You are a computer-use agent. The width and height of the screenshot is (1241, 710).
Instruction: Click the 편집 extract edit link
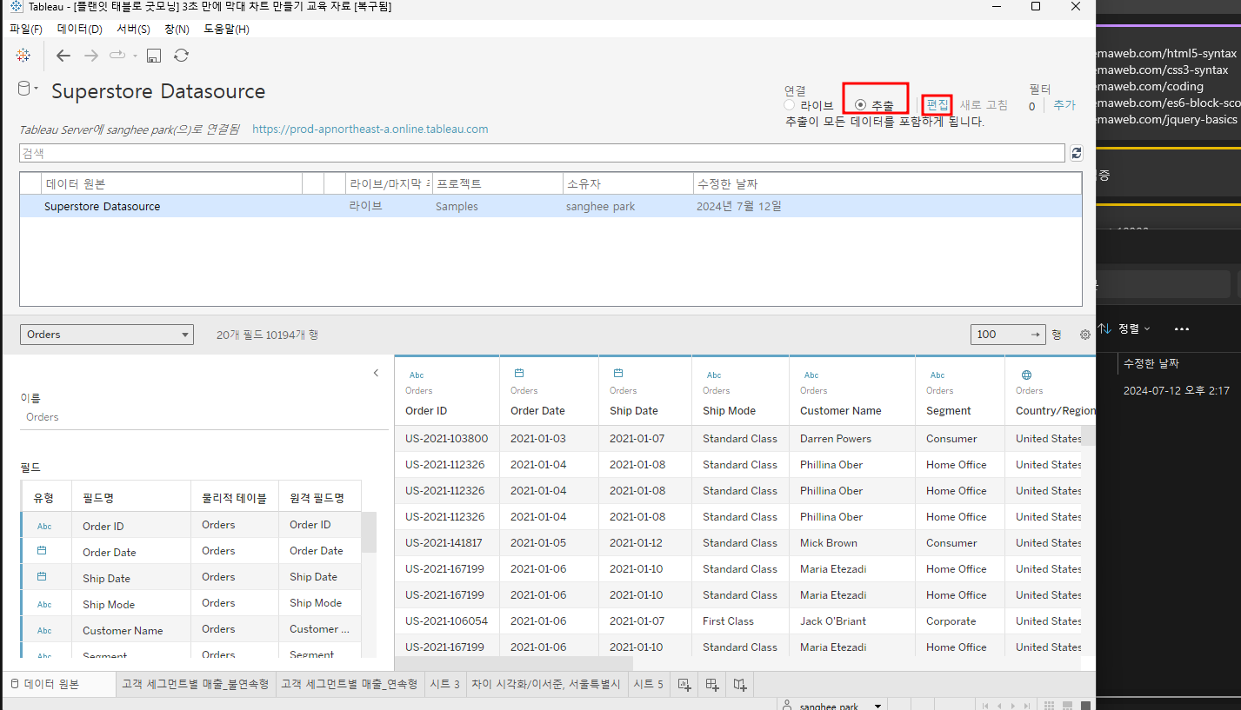click(937, 105)
